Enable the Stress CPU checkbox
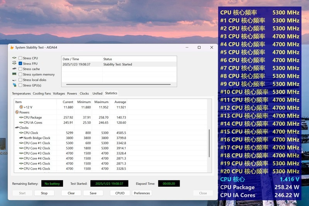The width and height of the screenshot is (309, 206). click(x=20, y=58)
